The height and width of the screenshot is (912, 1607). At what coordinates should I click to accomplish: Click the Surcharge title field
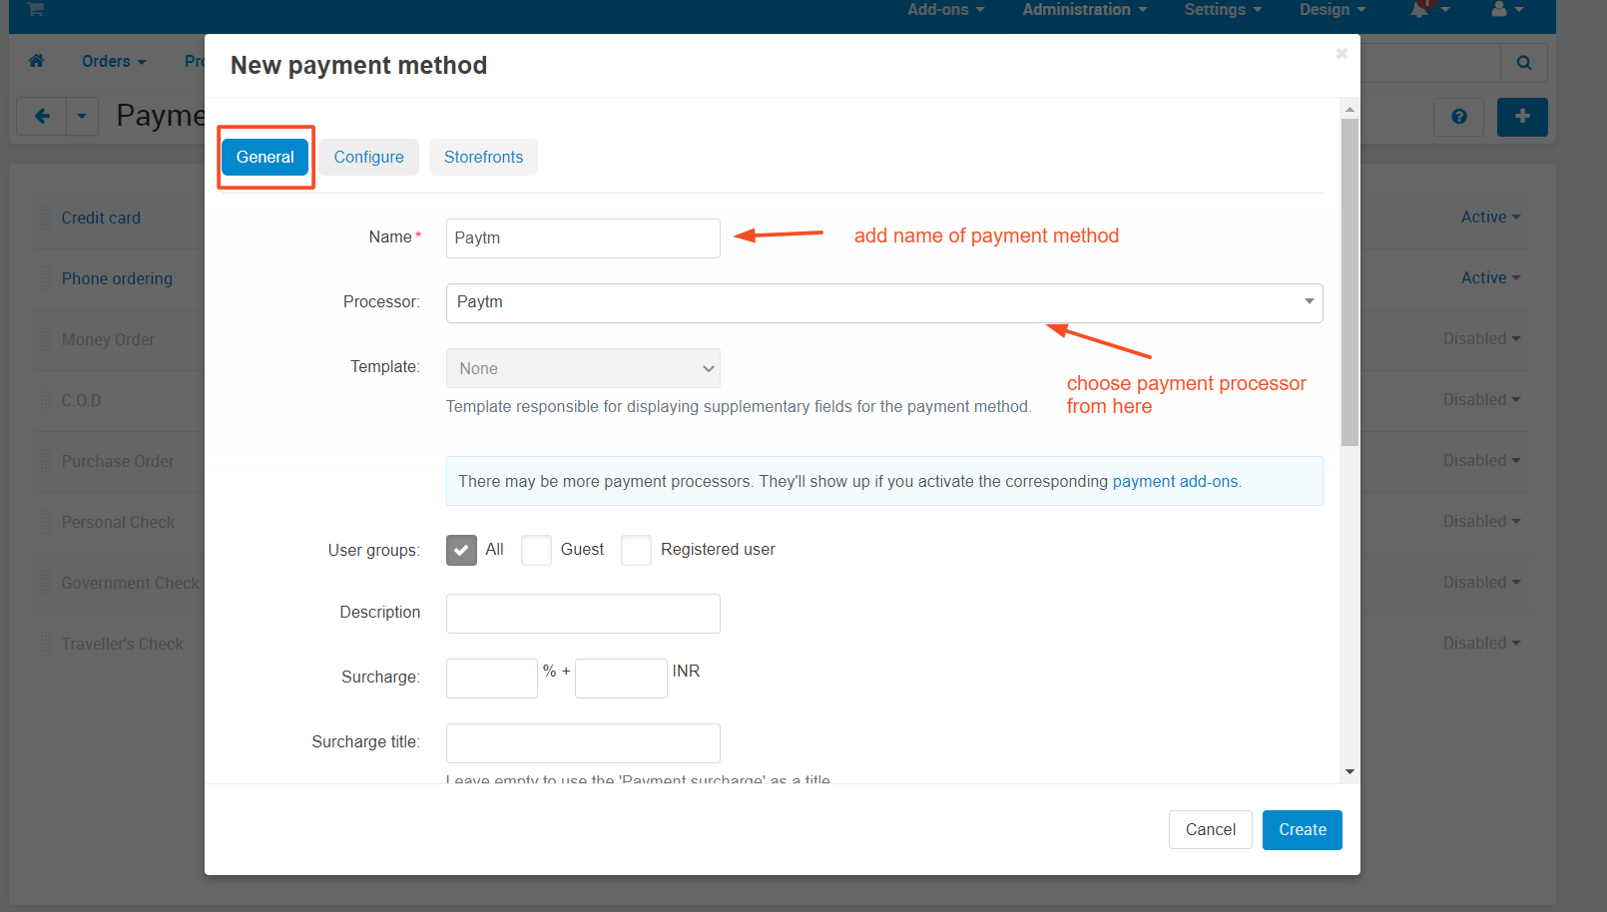click(x=583, y=743)
